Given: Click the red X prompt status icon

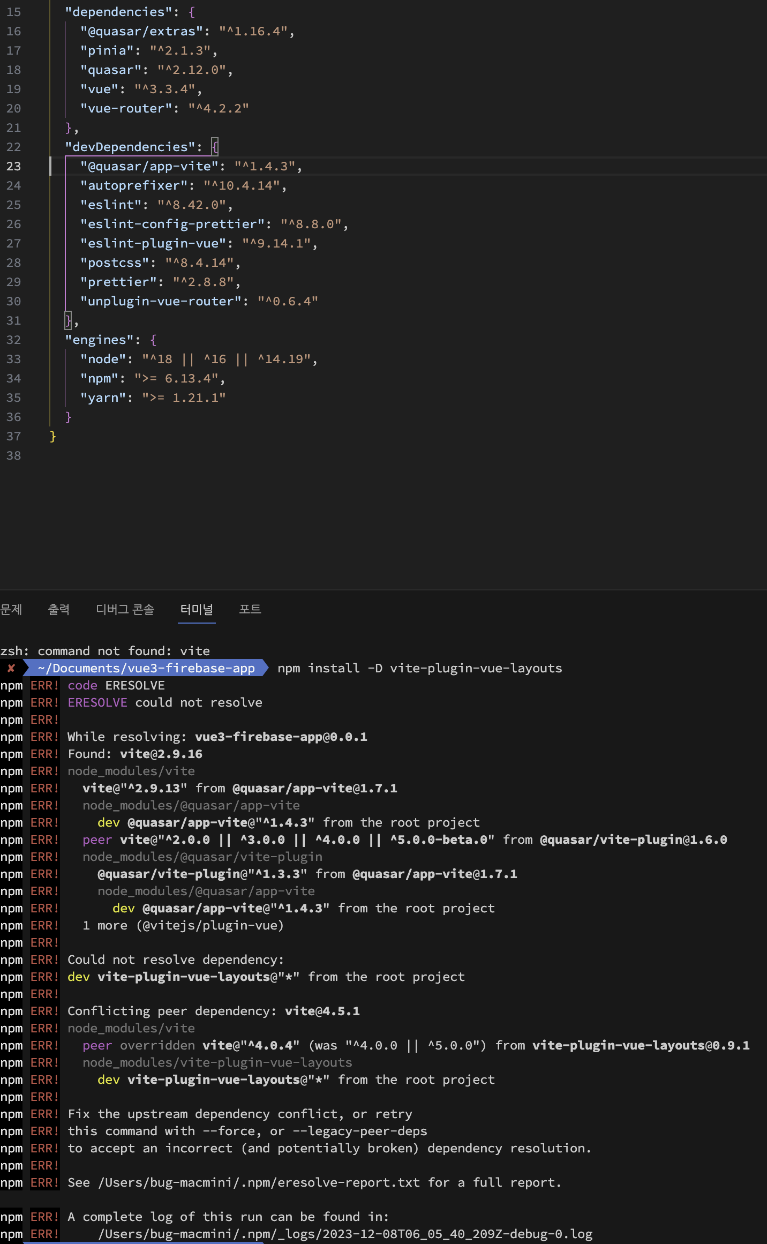Looking at the screenshot, I should tap(11, 668).
